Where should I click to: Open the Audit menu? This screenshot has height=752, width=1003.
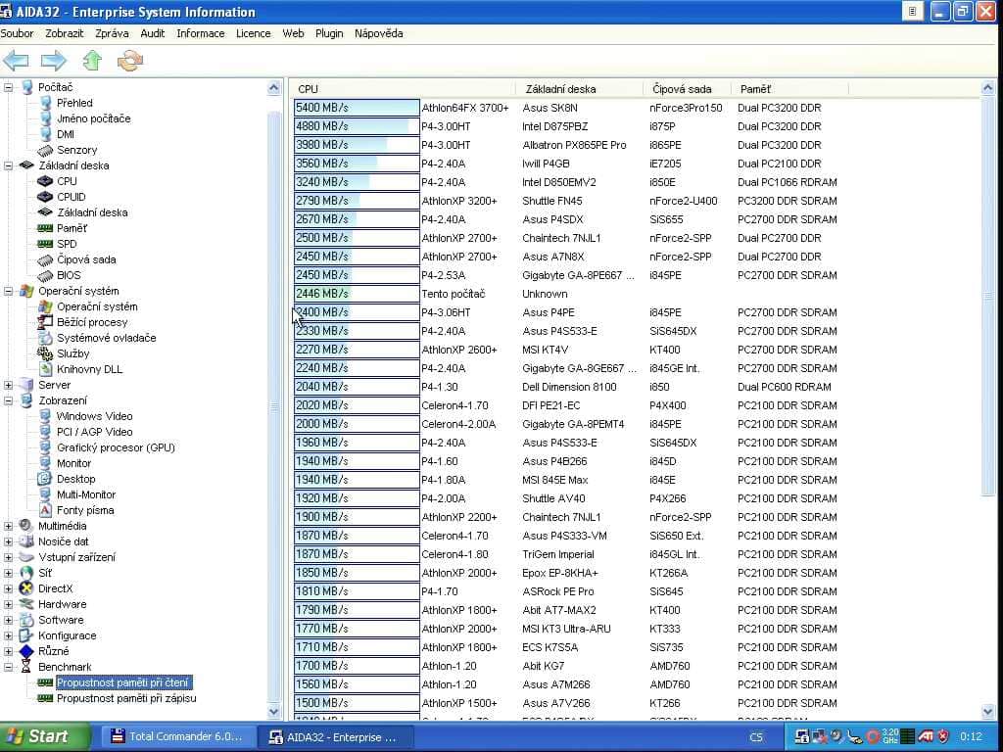[x=152, y=33]
